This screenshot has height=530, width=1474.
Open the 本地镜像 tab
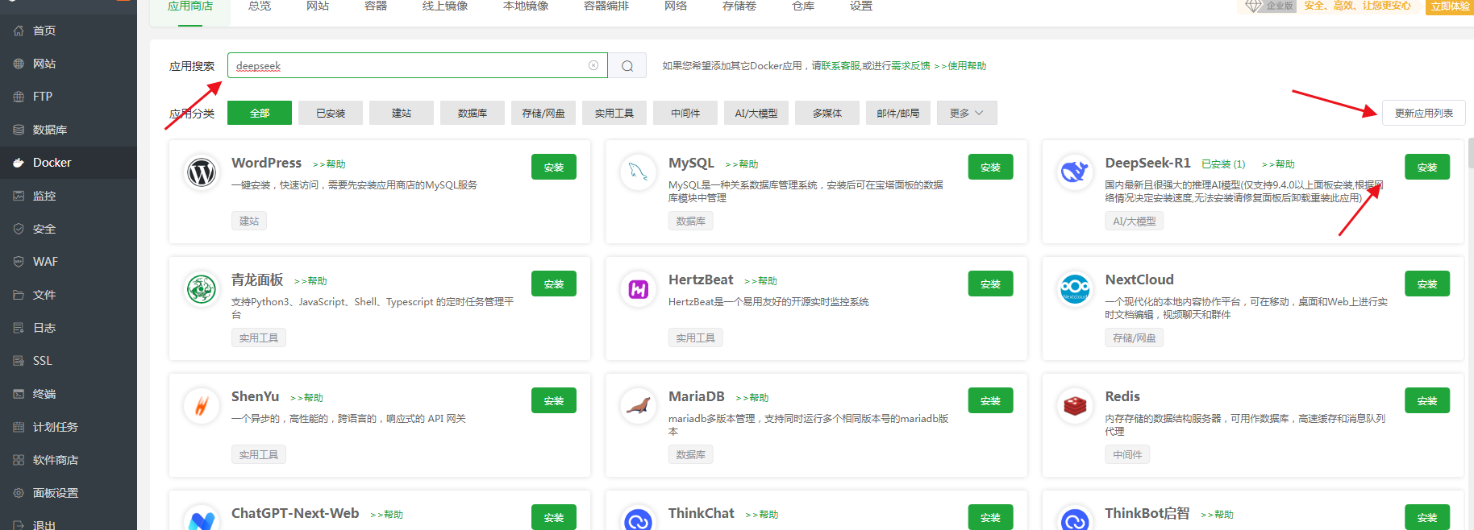point(526,6)
